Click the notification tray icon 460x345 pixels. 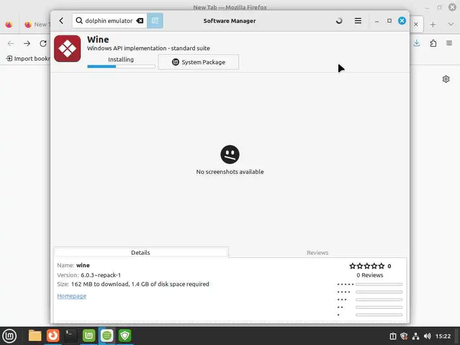pyautogui.click(x=393, y=336)
